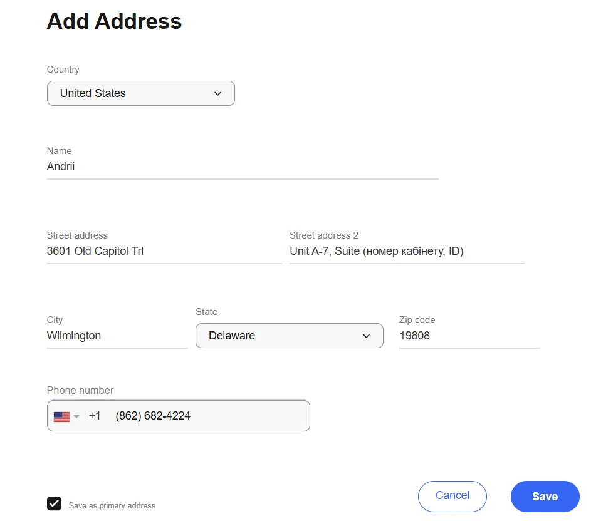Click the 'Country' label above the dropdown
This screenshot has height=521, width=591.
[63, 70]
